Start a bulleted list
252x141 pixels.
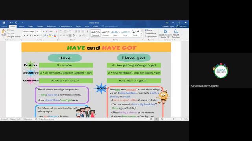[61, 31]
